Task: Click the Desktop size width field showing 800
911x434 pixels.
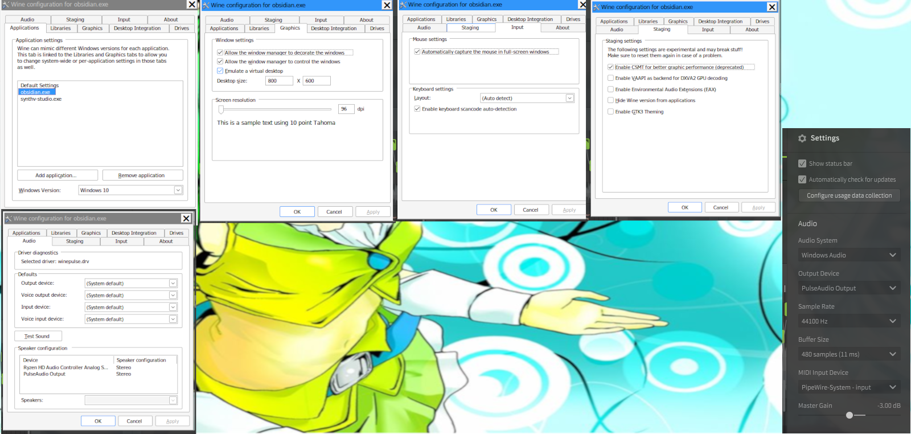Action: pos(278,81)
